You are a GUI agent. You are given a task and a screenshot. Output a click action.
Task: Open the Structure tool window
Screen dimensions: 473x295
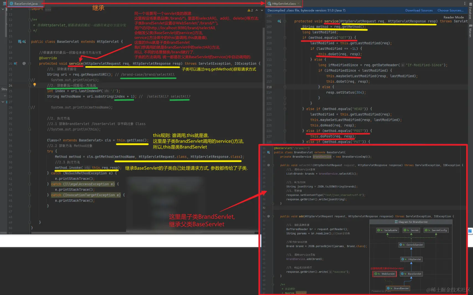point(4,89)
